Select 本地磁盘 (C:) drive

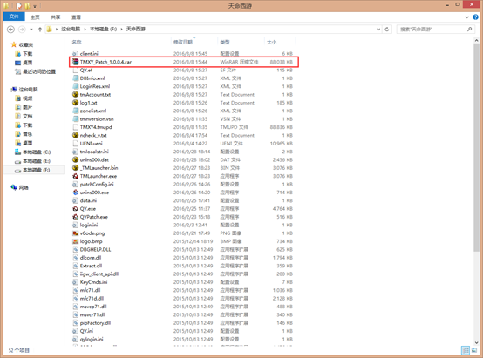coord(37,152)
